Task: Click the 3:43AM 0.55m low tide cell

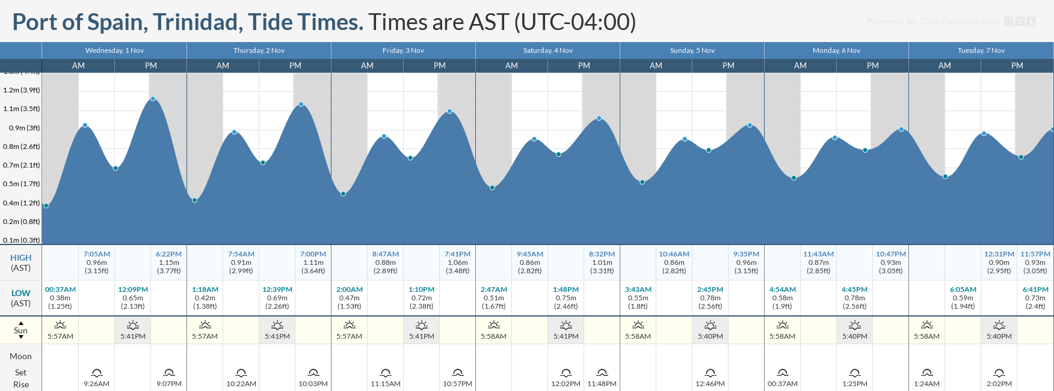Action: click(638, 298)
